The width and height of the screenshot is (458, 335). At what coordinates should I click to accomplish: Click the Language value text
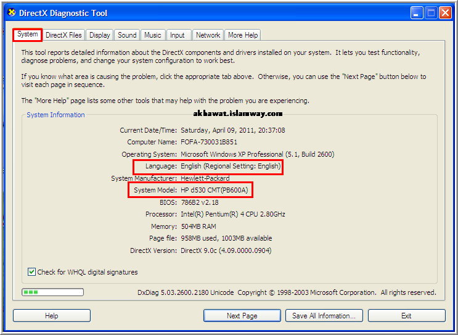click(x=231, y=167)
